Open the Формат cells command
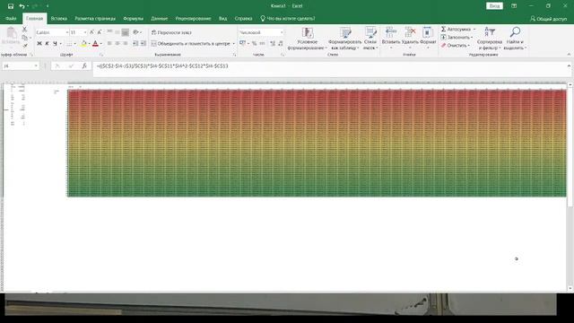 [428, 38]
